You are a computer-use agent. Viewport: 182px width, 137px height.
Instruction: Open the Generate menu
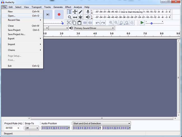(58, 7)
